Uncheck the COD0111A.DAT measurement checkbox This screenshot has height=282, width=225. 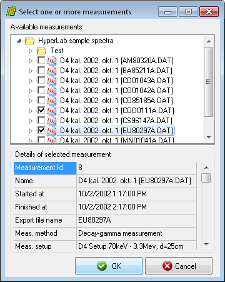41,111
